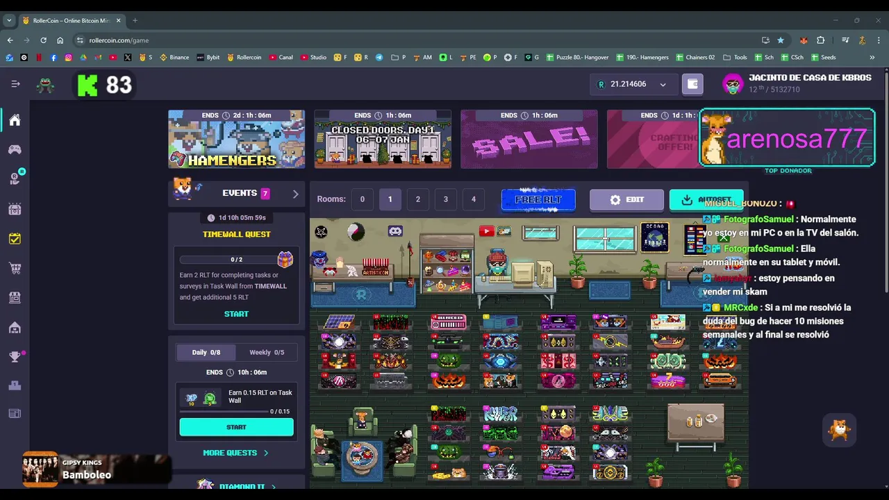Open the Chrome three-dot menu
This screenshot has width=889, height=500.
877,40
